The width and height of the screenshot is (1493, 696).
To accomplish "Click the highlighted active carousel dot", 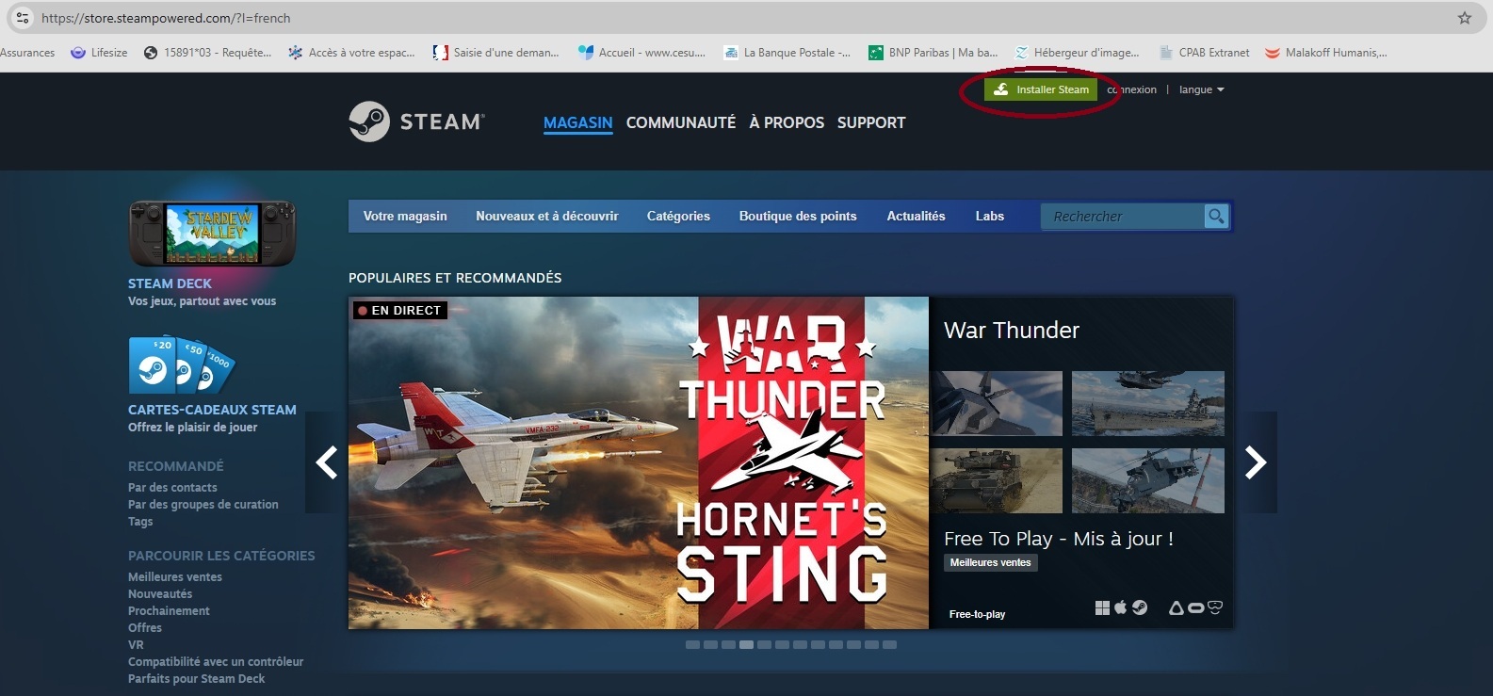I will click(746, 645).
